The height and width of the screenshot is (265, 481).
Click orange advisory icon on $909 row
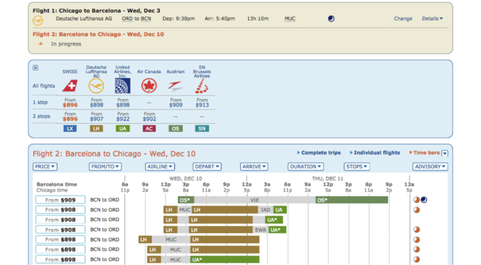click(416, 200)
